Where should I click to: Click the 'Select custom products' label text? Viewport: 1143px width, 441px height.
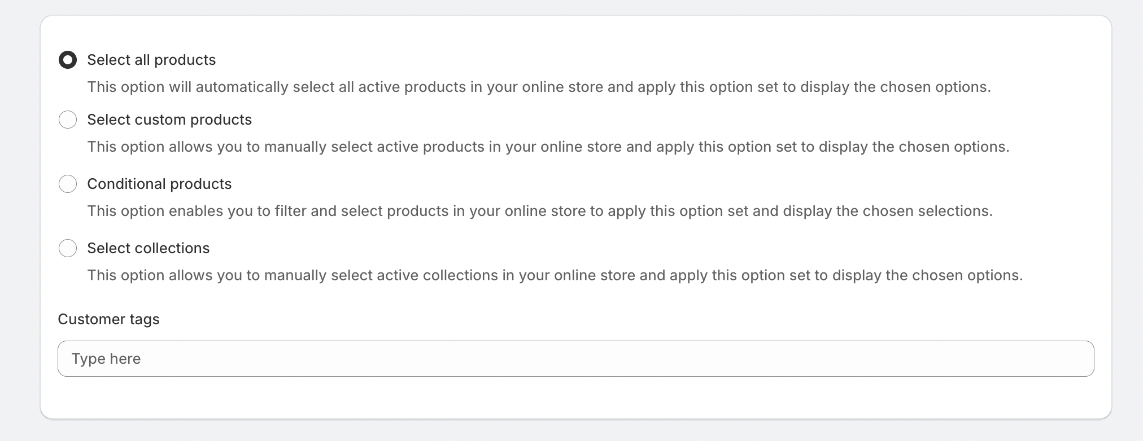tap(169, 120)
